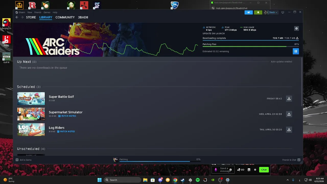Viewport: 327px width, 184px height.
Task: Click the 726.7 MB download icon
Action: click(x=297, y=38)
